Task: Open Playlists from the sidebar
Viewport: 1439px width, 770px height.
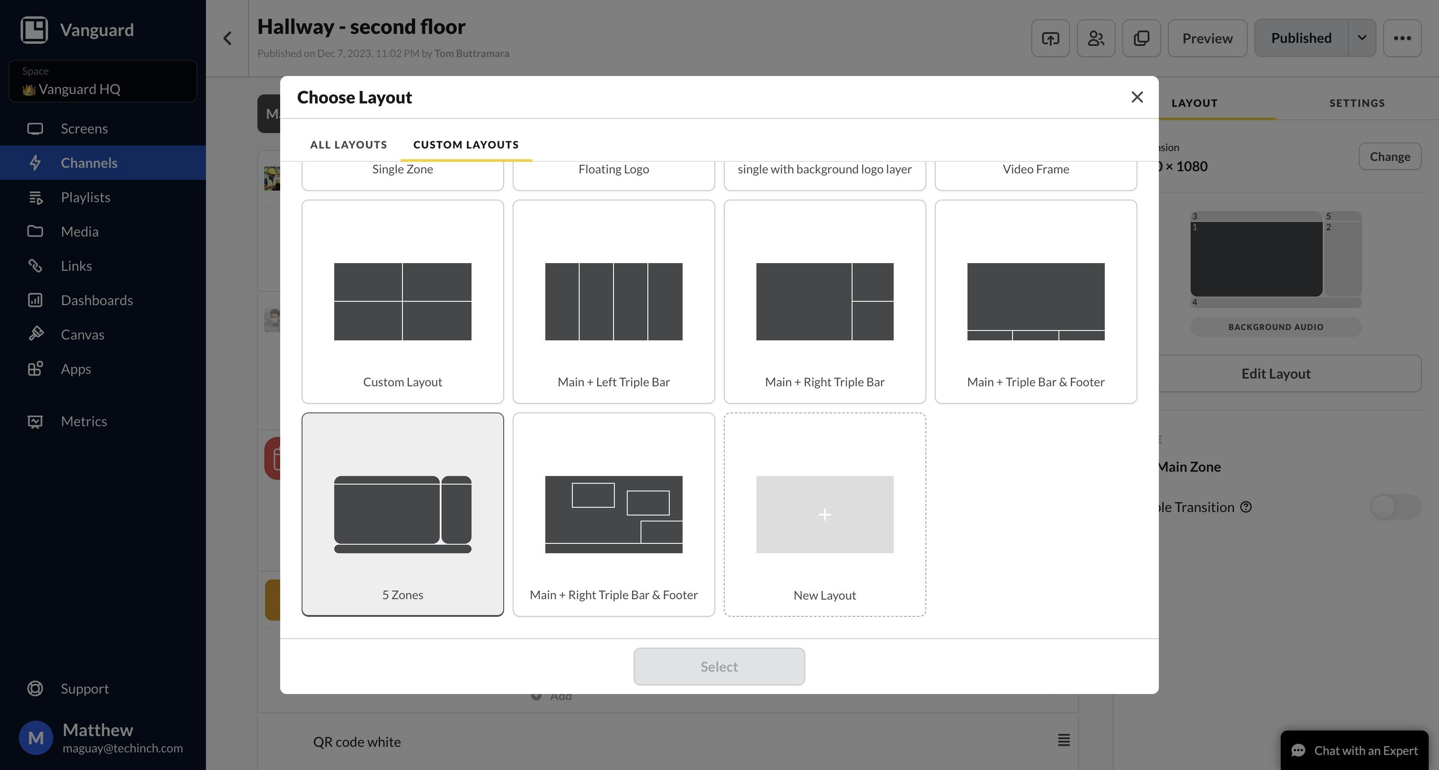Action: click(x=85, y=197)
